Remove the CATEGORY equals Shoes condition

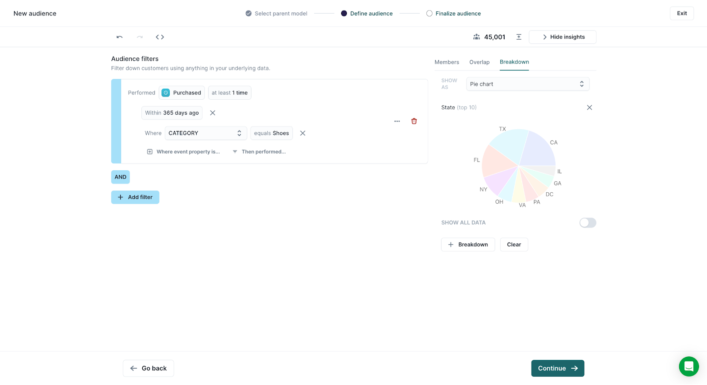(x=303, y=133)
